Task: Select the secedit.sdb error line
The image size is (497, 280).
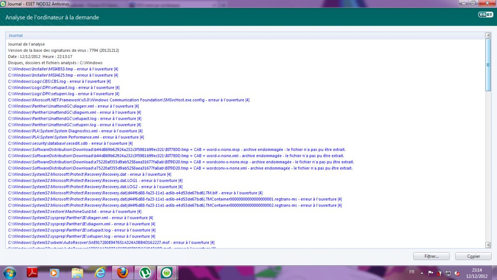Action: (x=71, y=143)
